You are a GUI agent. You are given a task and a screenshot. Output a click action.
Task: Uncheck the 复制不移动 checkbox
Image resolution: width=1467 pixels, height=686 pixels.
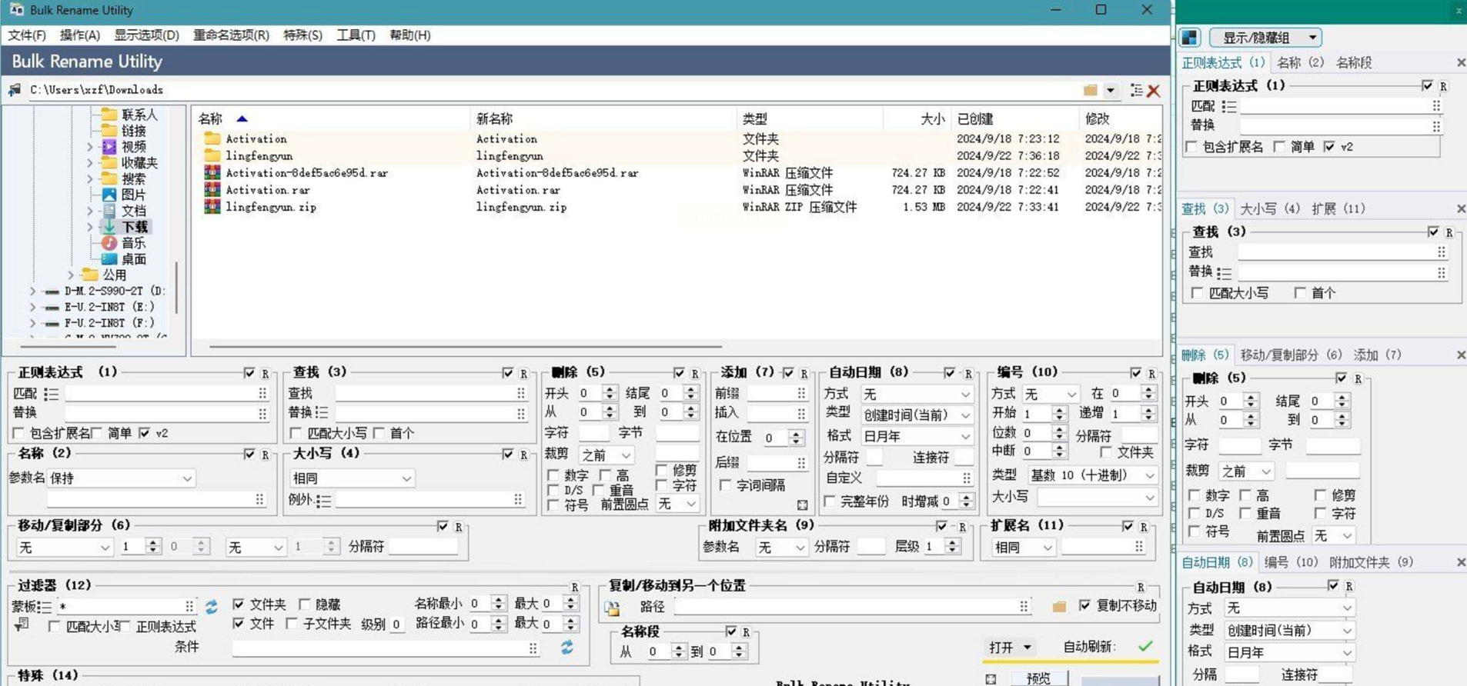pyautogui.click(x=1084, y=605)
